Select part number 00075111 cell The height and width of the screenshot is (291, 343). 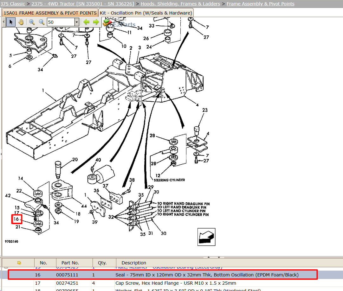[67, 275]
